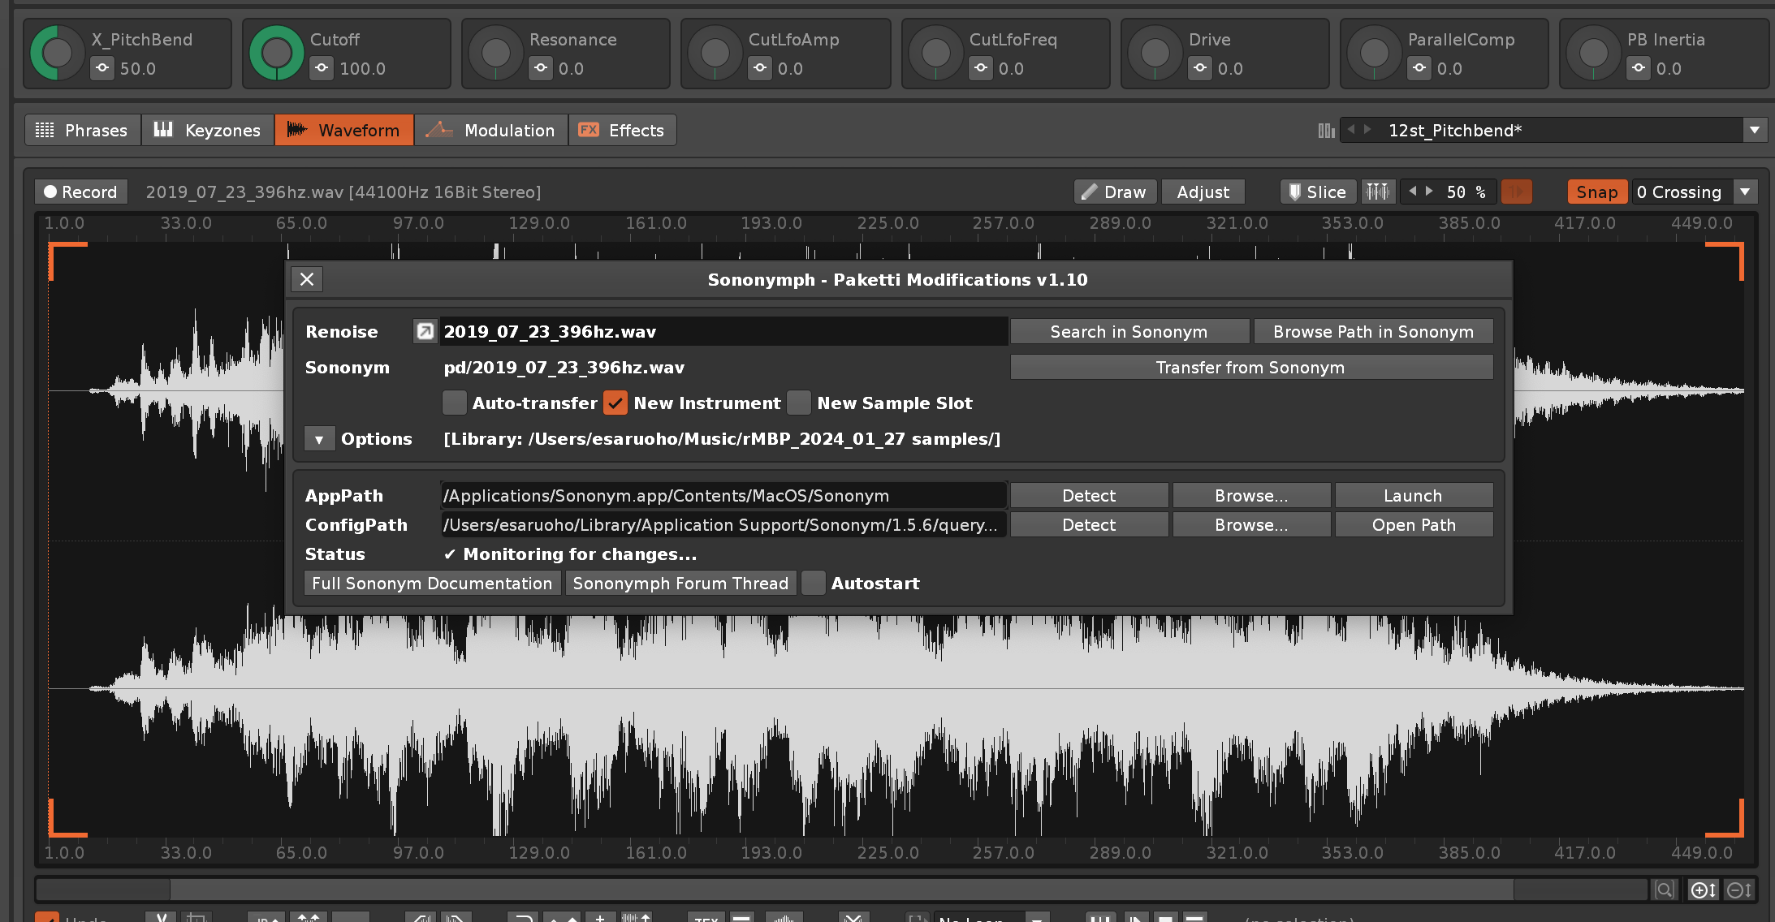The height and width of the screenshot is (922, 1775).
Task: Open Full Sononym Documentation
Action: 432,583
